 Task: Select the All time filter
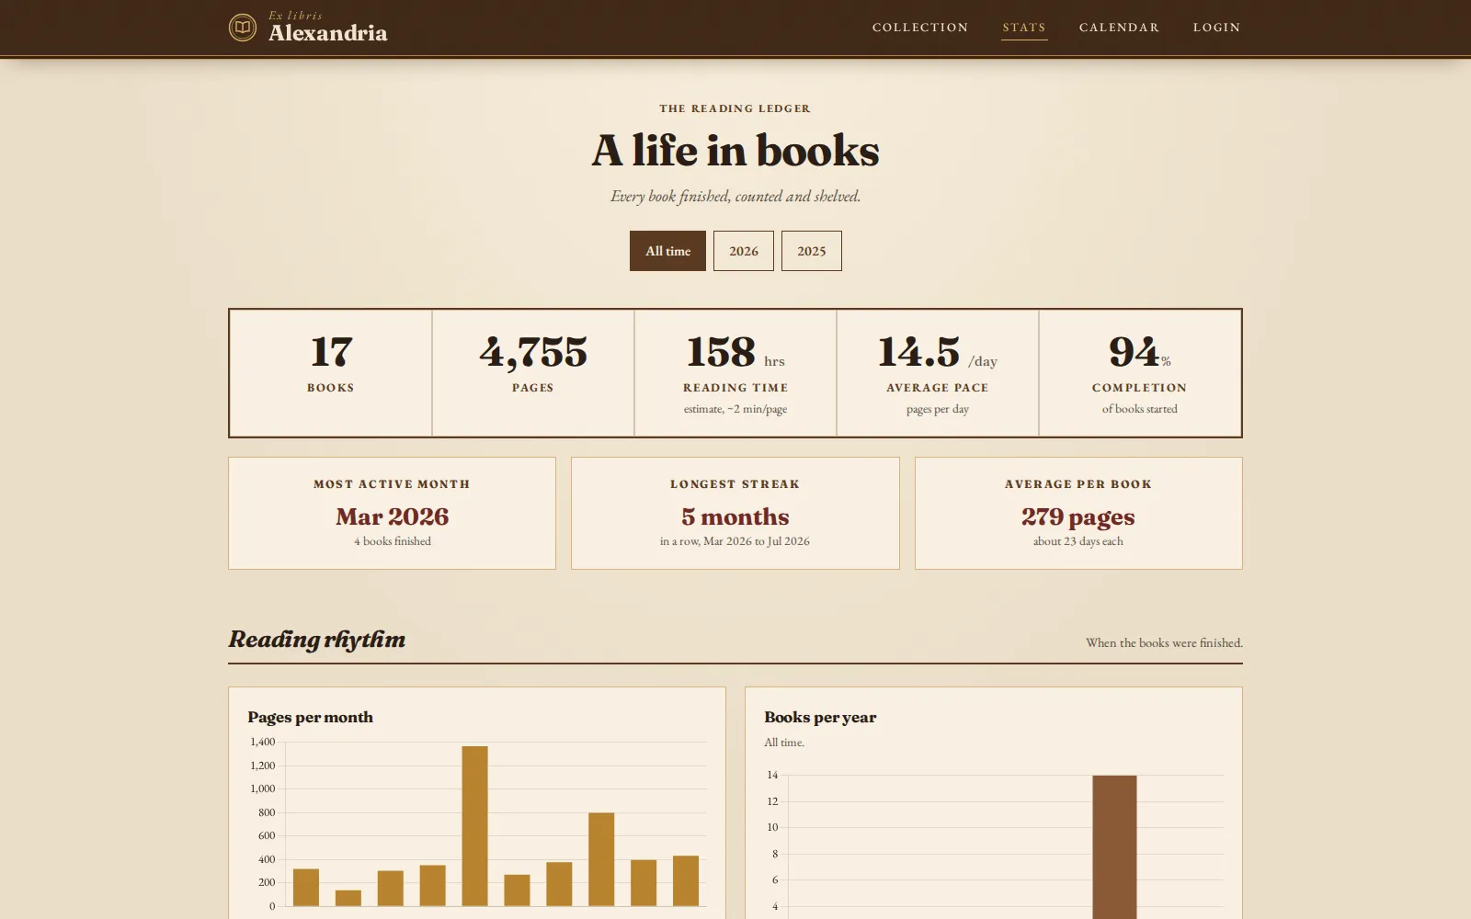pyautogui.click(x=667, y=251)
